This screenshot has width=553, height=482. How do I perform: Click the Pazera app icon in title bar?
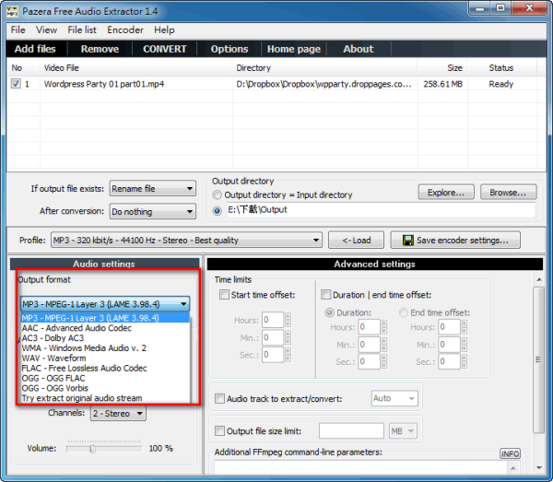pos(12,11)
